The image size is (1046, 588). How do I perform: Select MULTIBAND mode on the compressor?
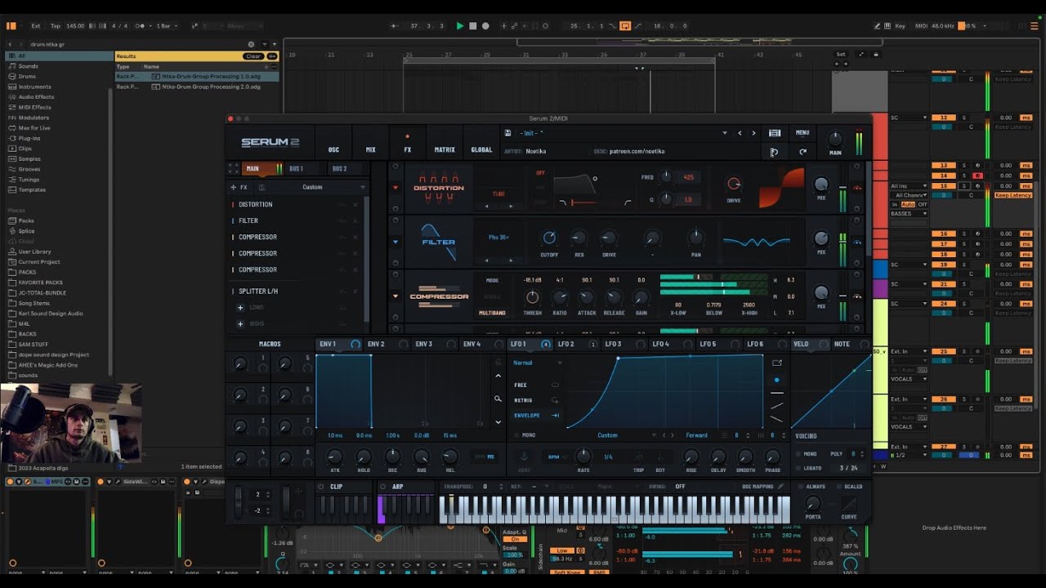click(493, 313)
